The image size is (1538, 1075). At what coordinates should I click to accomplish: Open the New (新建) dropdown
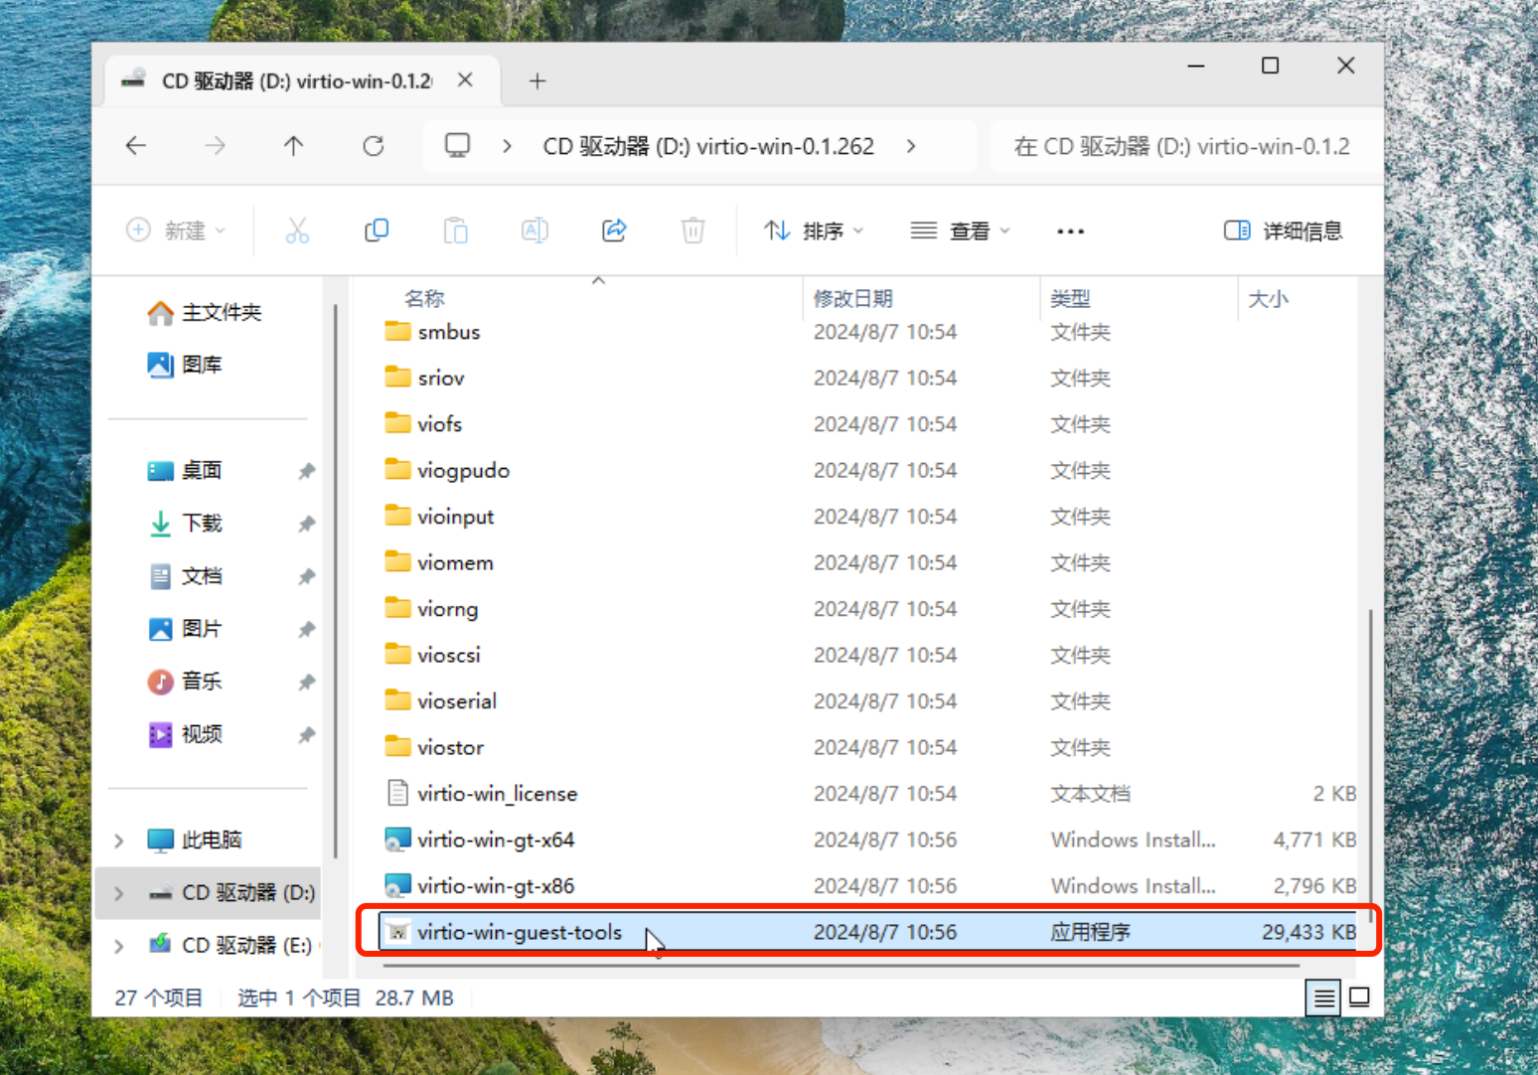176,230
